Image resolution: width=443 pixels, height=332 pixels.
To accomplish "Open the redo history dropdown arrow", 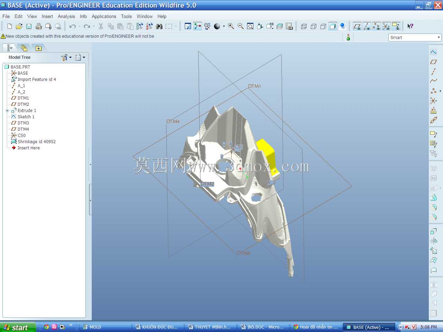I will 94,26.
